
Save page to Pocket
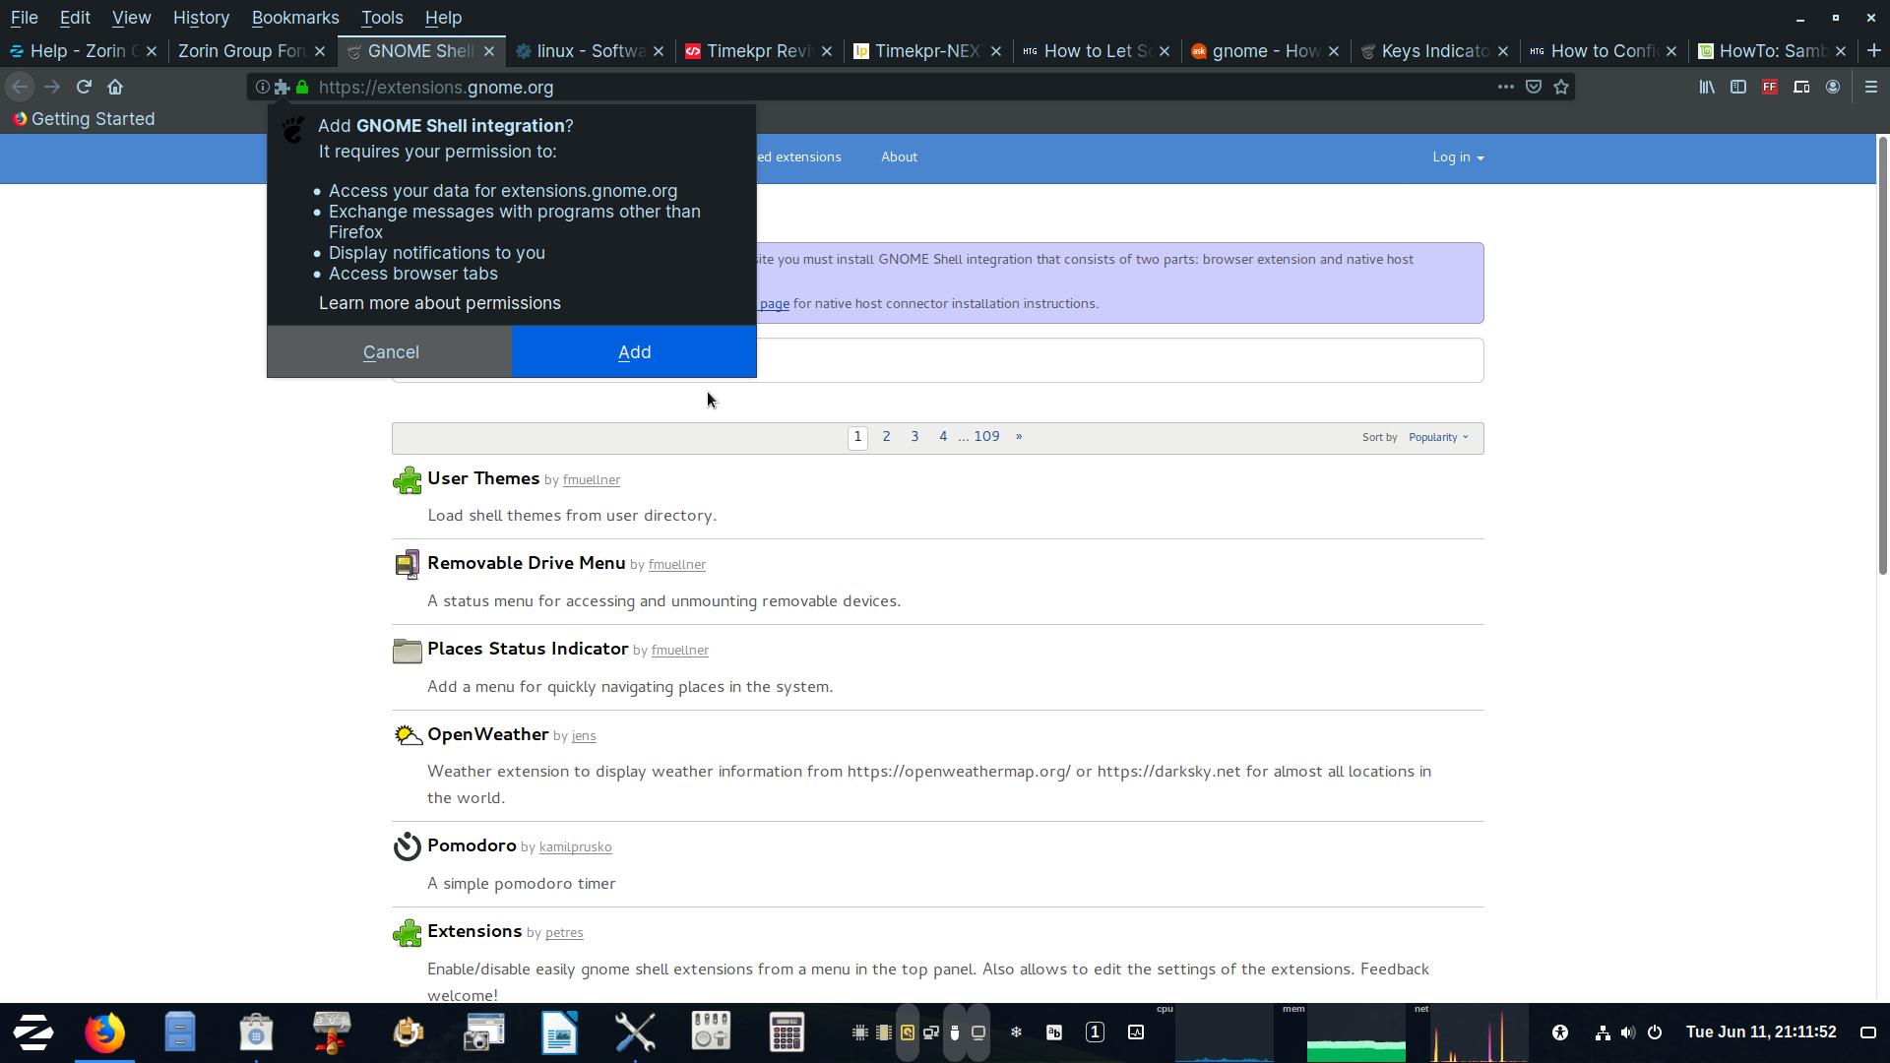tap(1534, 88)
